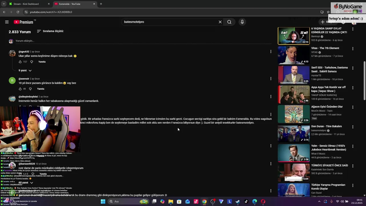This screenshot has width=366, height=206.
Task: Dislike the @barsser8328 comment
Action: pos(33,174)
